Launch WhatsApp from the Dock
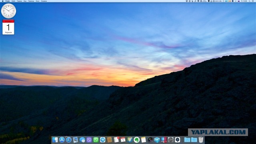256x144 pixels. (x=96, y=140)
